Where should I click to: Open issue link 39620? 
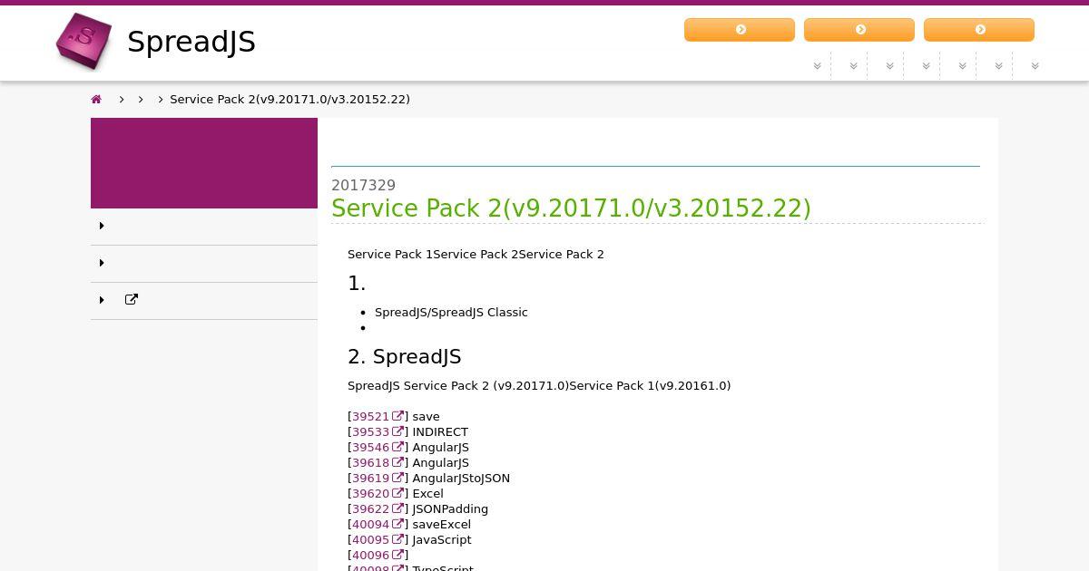tap(370, 493)
